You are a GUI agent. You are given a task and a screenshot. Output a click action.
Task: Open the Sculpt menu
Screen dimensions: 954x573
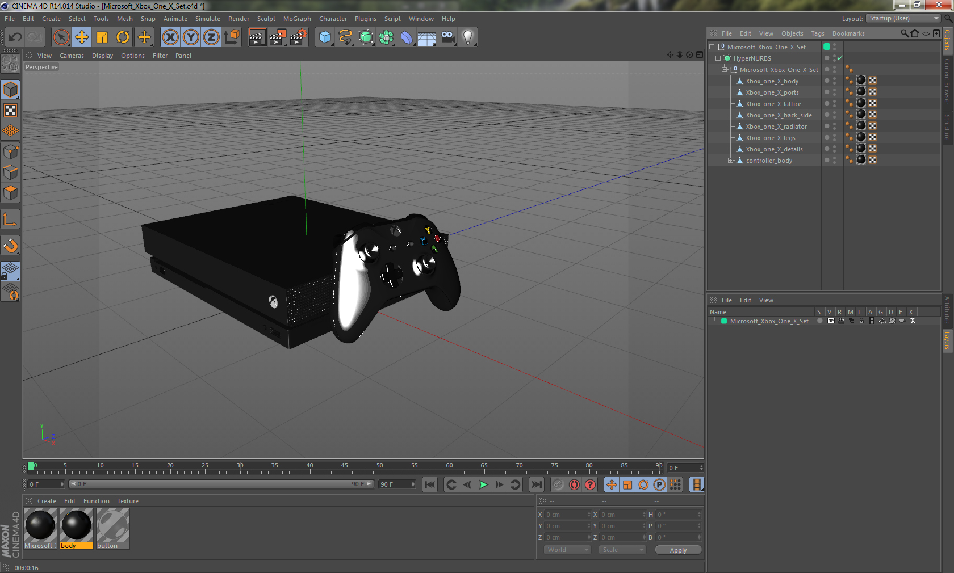pos(266,19)
